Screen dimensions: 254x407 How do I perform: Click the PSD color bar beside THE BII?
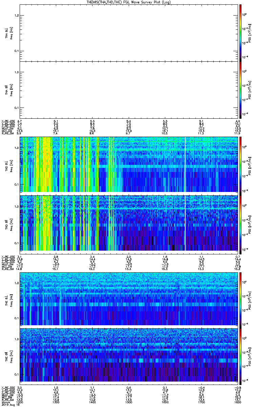pyautogui.click(x=240, y=356)
